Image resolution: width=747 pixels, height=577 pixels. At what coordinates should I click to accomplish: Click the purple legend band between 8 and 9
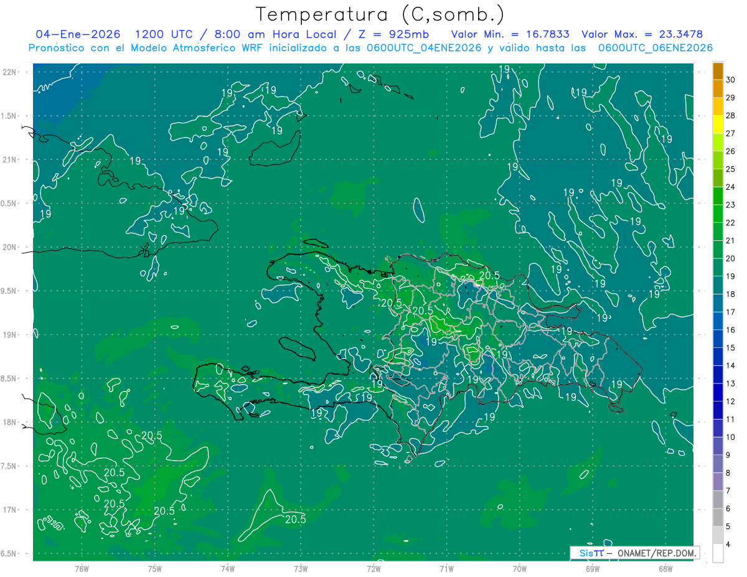[x=718, y=464]
